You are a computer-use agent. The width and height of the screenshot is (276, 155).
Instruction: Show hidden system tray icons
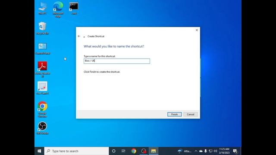pyautogui.click(x=196, y=151)
